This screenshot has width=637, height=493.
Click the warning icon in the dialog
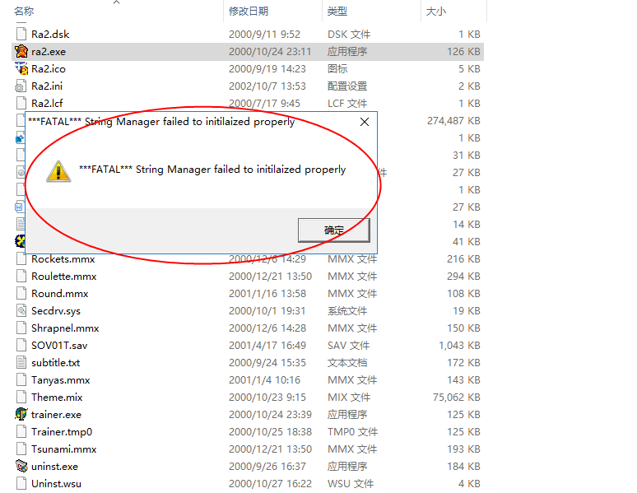tap(58, 170)
